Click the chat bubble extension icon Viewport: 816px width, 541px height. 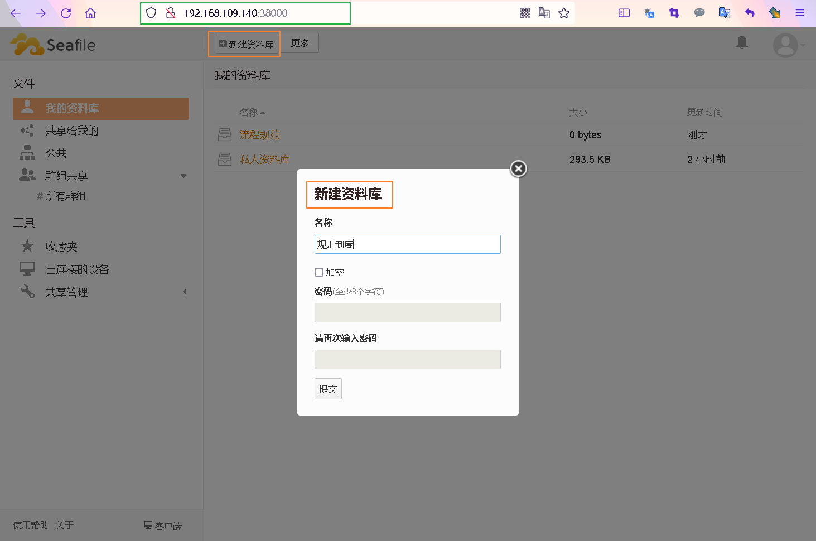pyautogui.click(x=699, y=13)
